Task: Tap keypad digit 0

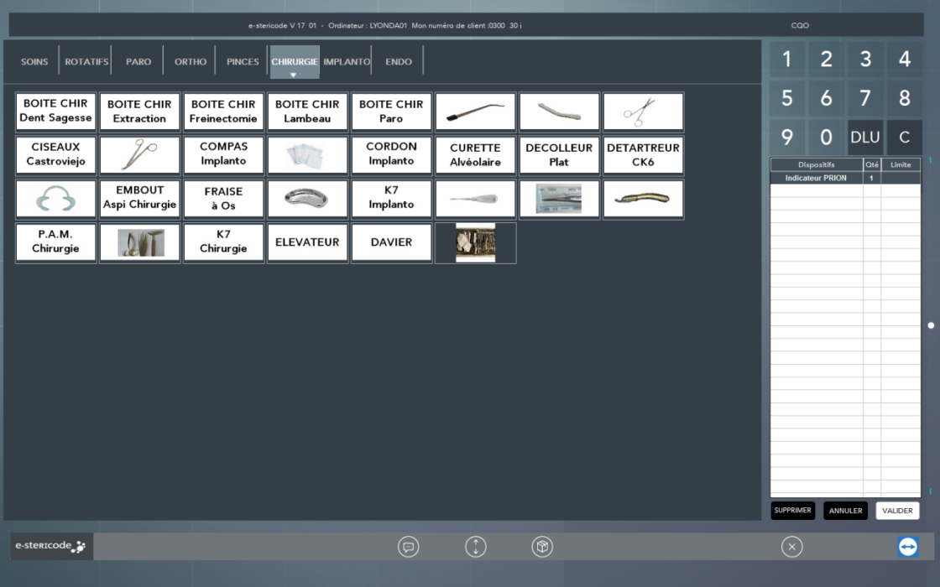Action: coord(826,138)
